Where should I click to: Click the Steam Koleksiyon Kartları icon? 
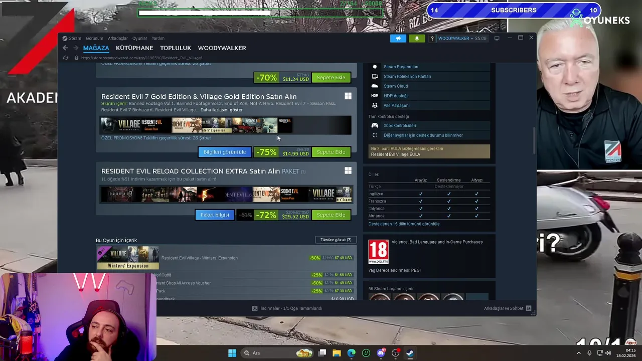[x=375, y=76]
